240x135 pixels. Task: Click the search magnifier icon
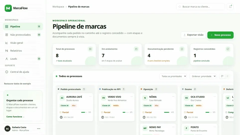pyautogui.click(x=180, y=6)
